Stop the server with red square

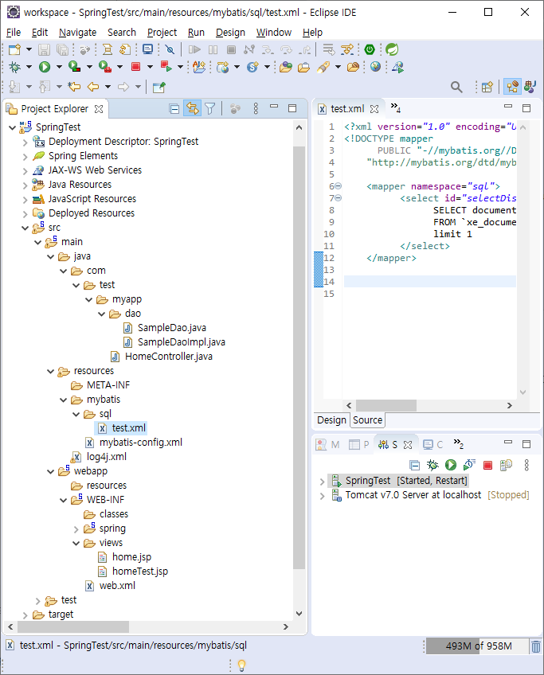(487, 465)
